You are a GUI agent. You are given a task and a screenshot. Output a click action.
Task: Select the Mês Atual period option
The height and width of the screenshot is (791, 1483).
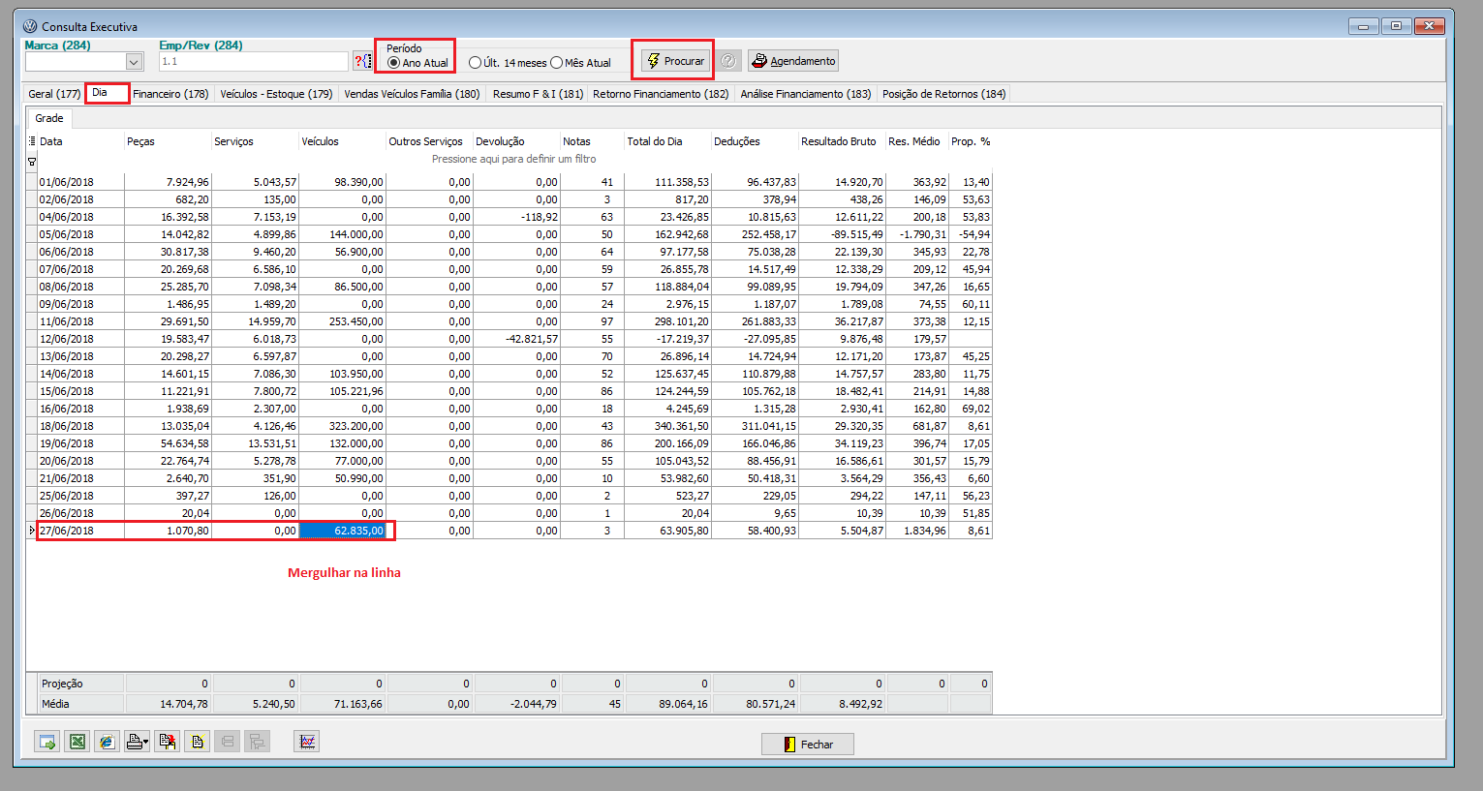580,63
